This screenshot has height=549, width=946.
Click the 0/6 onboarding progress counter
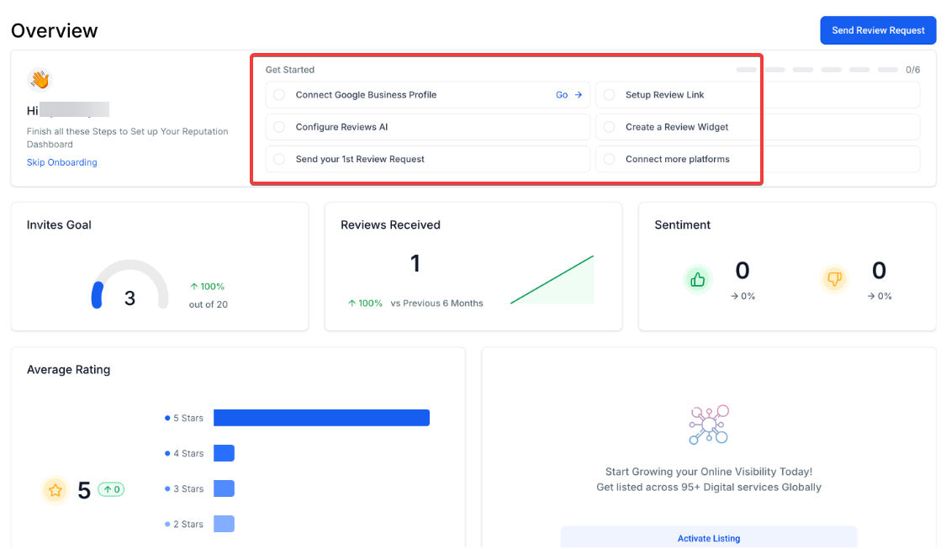click(x=913, y=70)
